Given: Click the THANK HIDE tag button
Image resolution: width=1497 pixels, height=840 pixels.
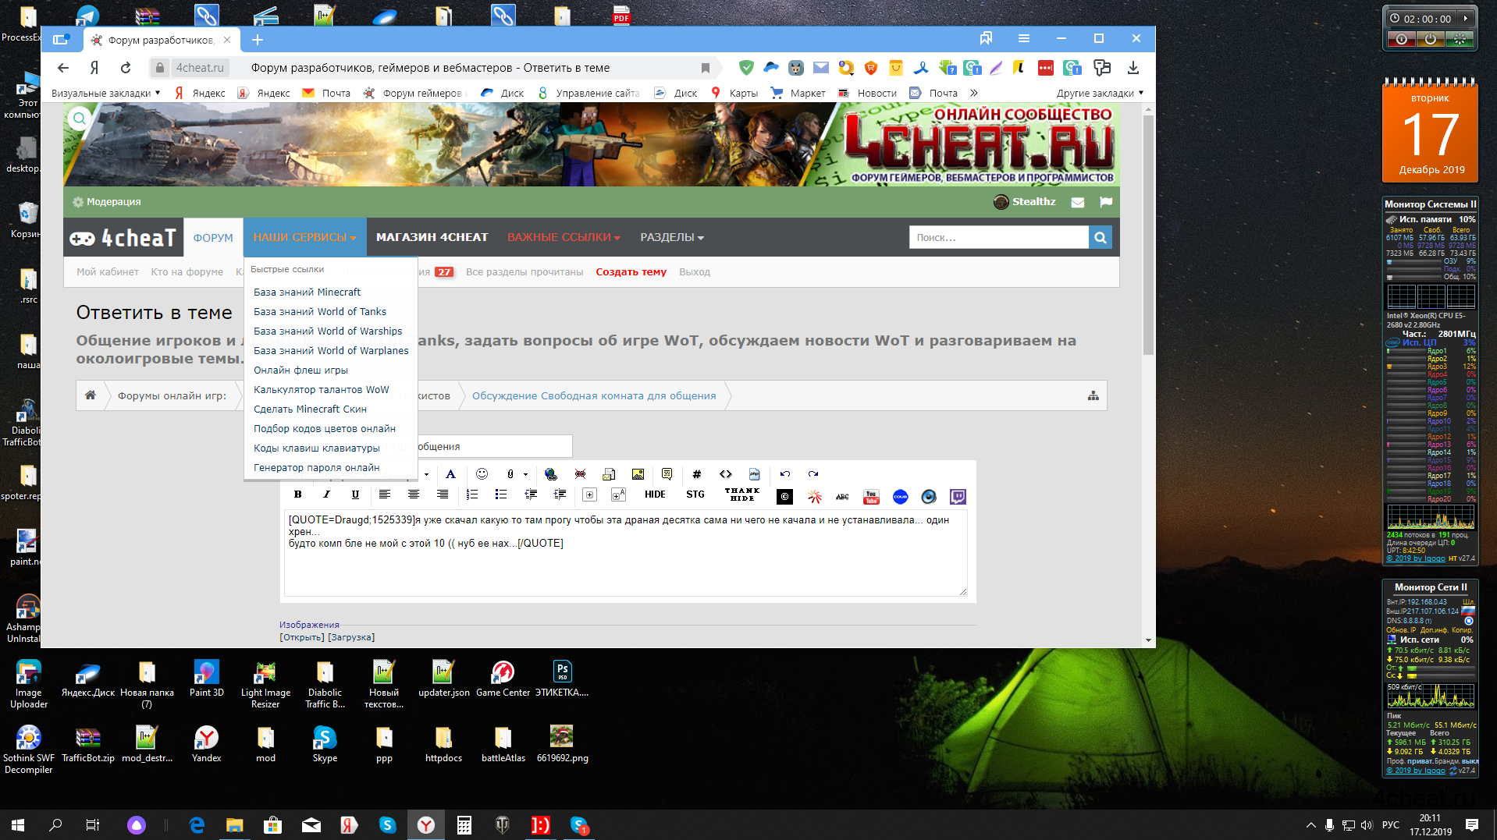Looking at the screenshot, I should click(x=741, y=494).
